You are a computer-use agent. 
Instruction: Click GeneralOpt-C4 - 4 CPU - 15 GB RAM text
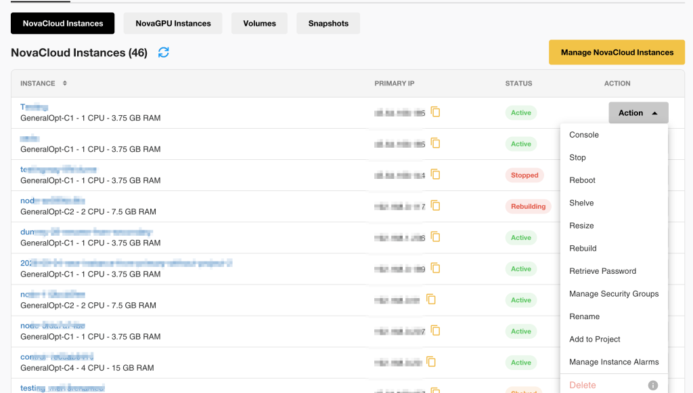[x=87, y=368]
